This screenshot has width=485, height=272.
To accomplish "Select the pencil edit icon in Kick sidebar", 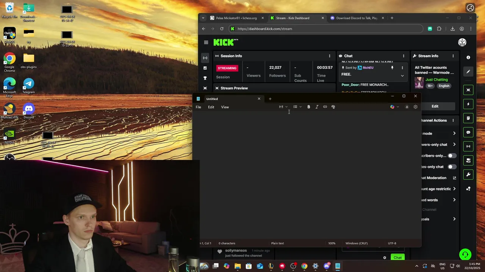I will (x=468, y=71).
